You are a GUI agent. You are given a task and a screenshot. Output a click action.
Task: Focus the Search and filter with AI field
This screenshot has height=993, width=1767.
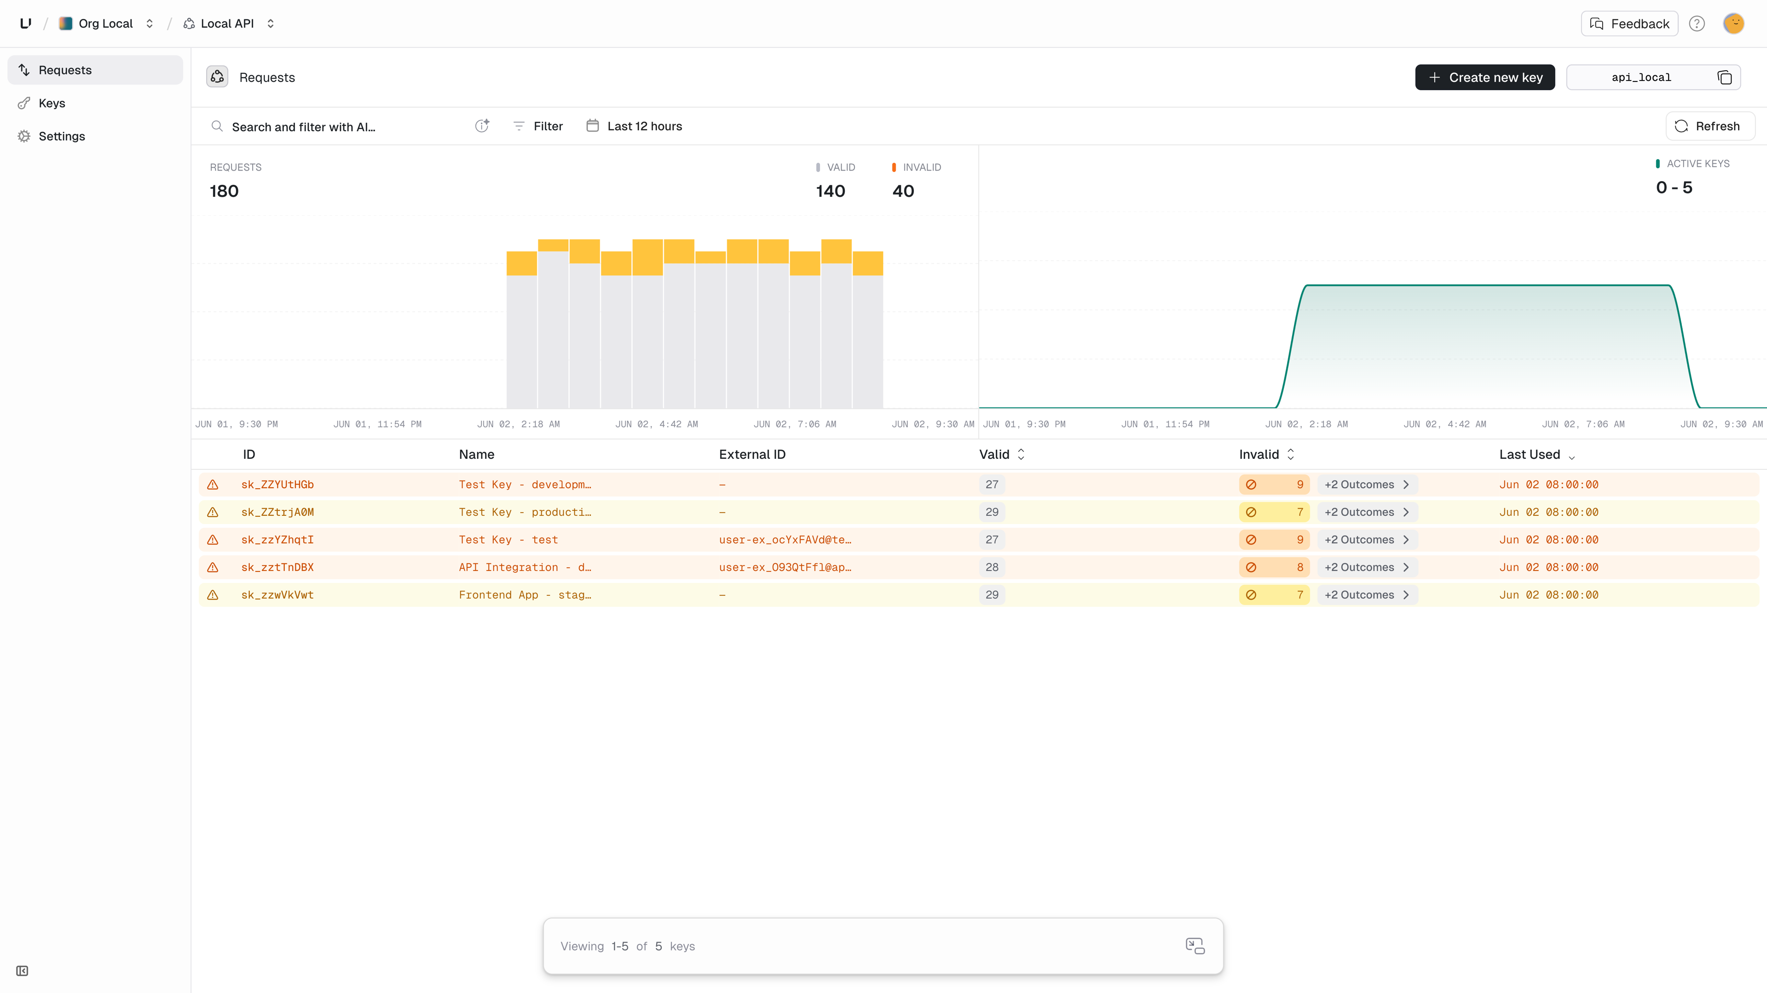pos(341,126)
